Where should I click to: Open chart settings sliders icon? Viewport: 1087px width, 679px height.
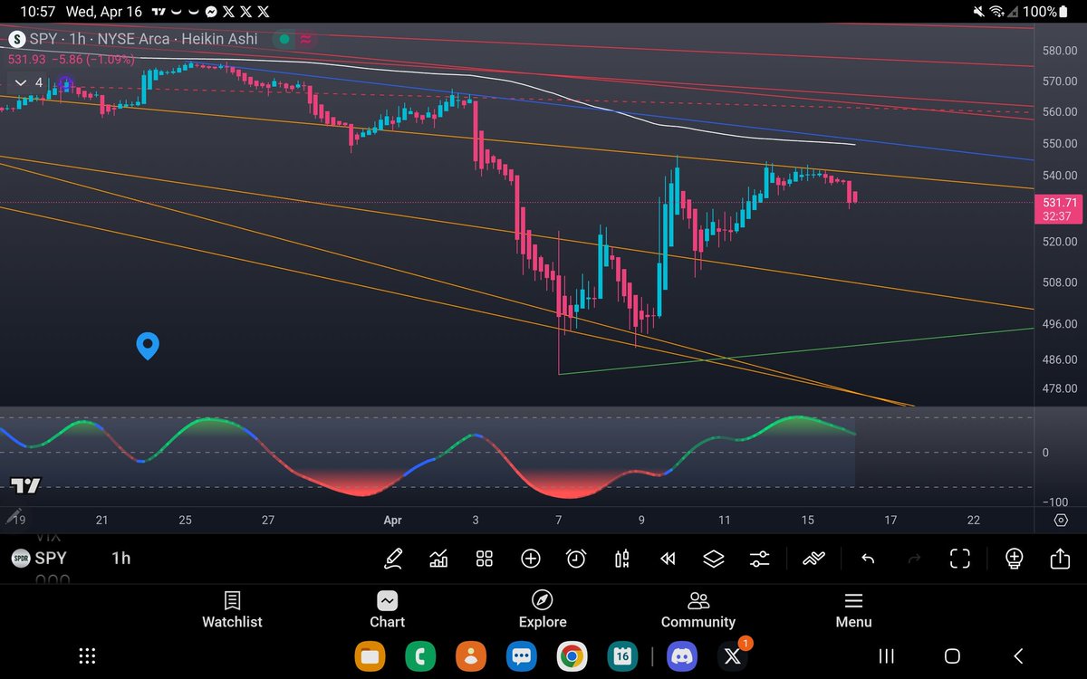pyautogui.click(x=759, y=559)
